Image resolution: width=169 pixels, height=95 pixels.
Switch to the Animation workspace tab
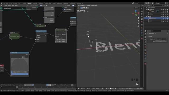(x=59, y=3)
